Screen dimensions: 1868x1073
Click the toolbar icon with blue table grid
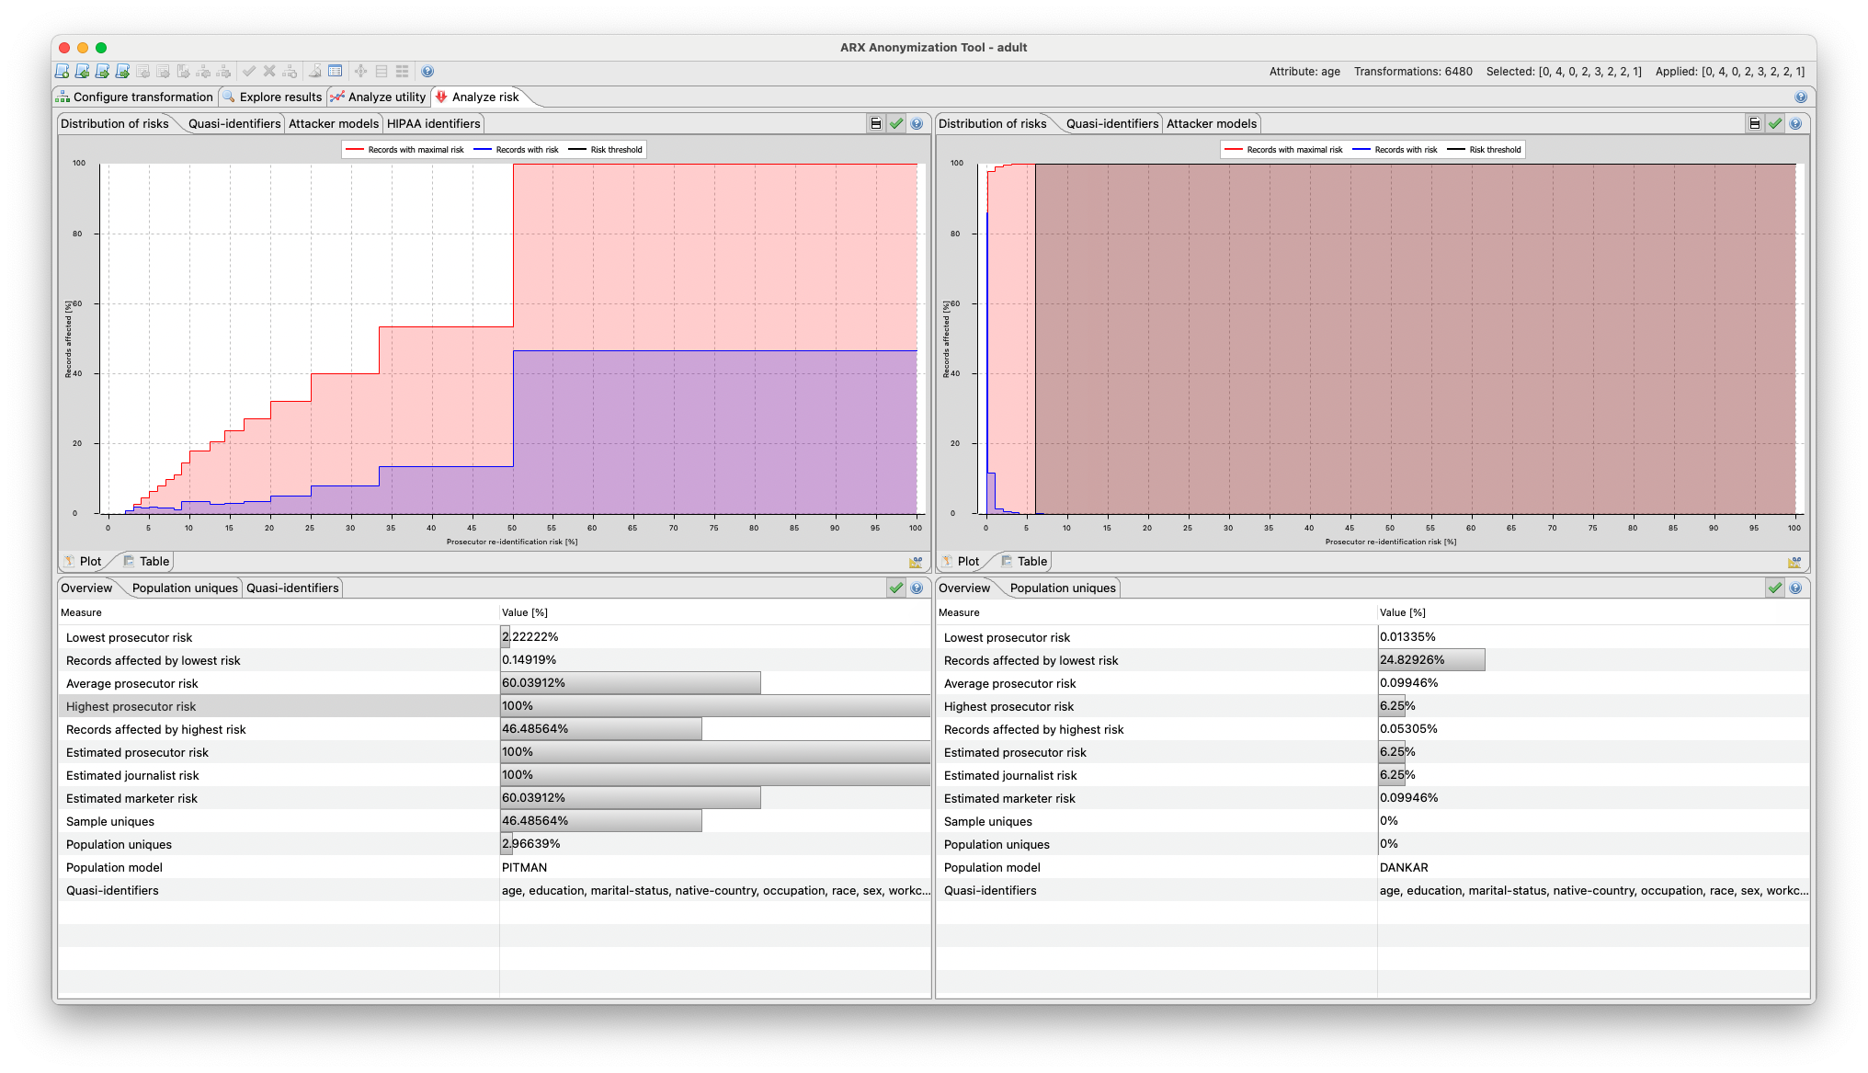pyautogui.click(x=336, y=71)
